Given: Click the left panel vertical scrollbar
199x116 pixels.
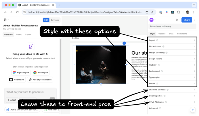Looking at the screenshot, I should [x=60, y=69].
